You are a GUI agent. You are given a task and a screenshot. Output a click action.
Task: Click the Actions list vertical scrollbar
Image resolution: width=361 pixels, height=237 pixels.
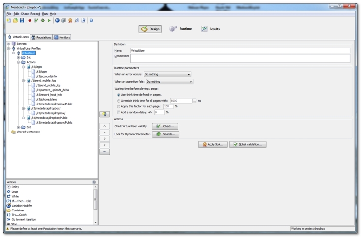click(95, 205)
